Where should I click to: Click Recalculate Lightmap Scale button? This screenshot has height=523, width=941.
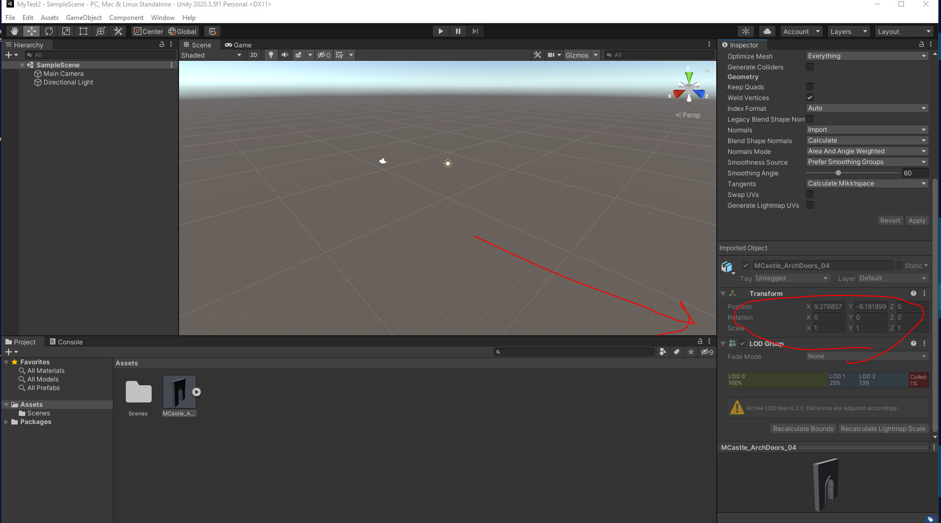[x=883, y=429]
